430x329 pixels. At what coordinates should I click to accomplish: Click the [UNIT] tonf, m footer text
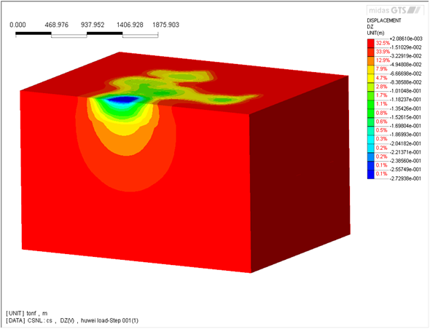click(27, 314)
